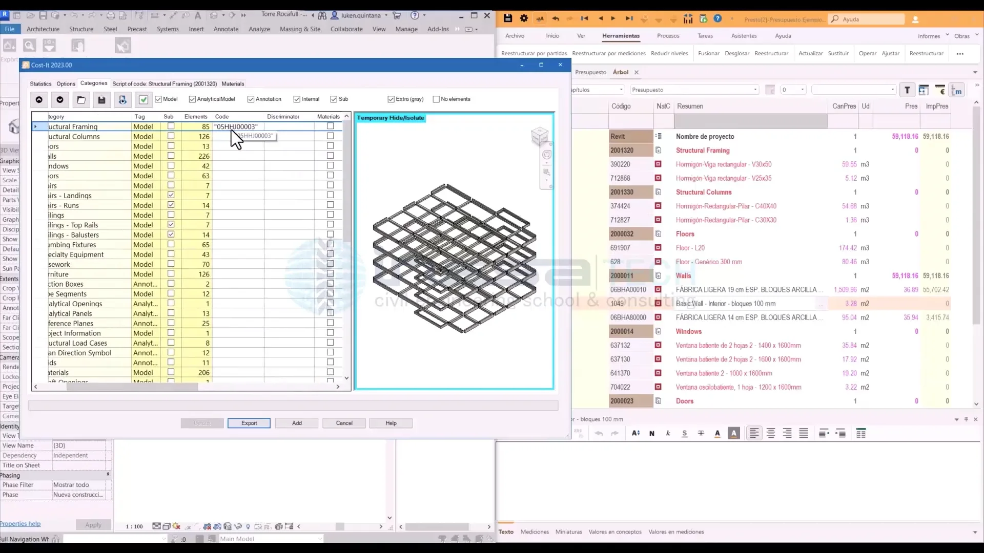The width and height of the screenshot is (984, 553).
Task: Open the Informes dropdown
Action: [x=932, y=36]
